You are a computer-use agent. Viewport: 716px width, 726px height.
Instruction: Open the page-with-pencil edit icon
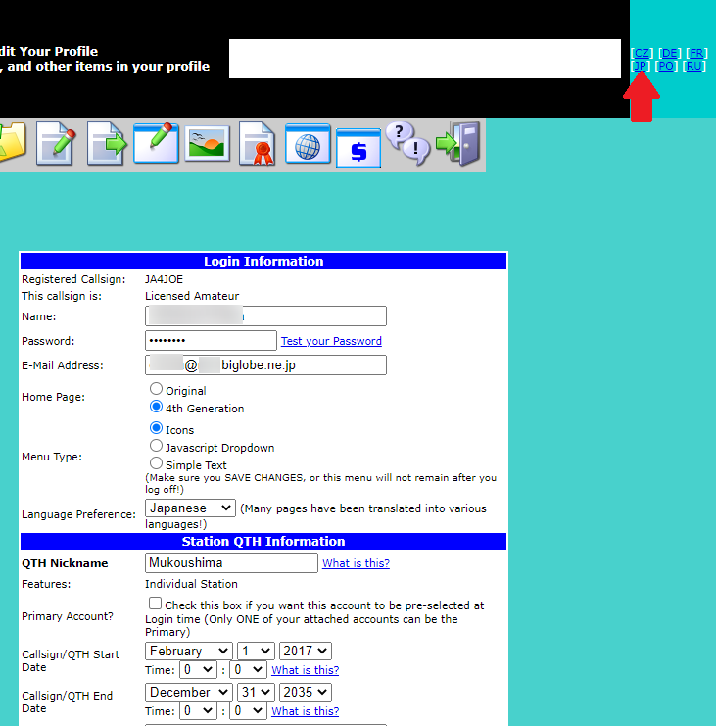pos(57,143)
